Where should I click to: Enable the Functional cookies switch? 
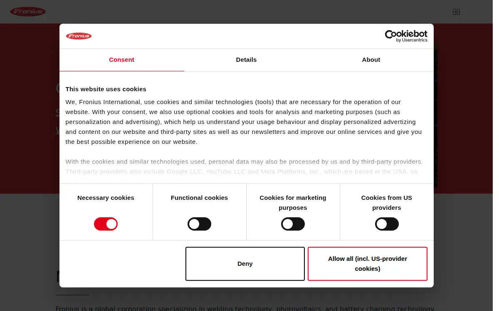click(199, 224)
